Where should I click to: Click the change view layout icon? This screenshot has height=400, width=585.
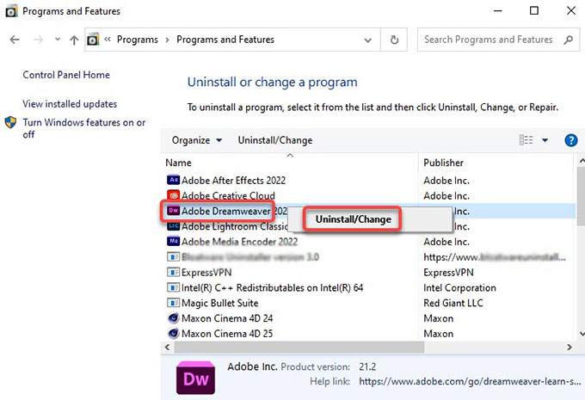526,140
